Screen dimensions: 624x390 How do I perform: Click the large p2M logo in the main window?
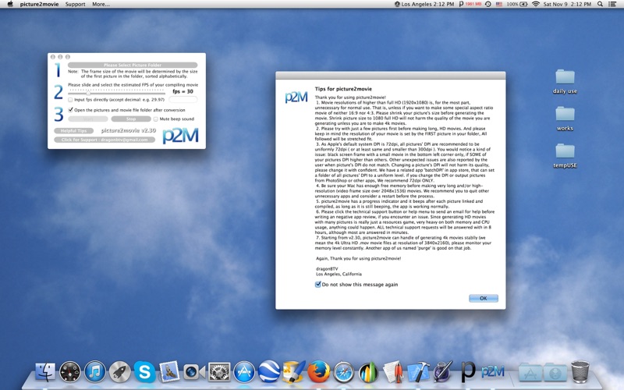tap(180, 135)
